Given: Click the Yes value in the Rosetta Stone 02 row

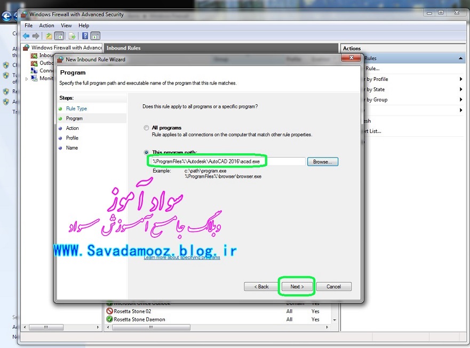Looking at the screenshot, I should click(x=315, y=311).
